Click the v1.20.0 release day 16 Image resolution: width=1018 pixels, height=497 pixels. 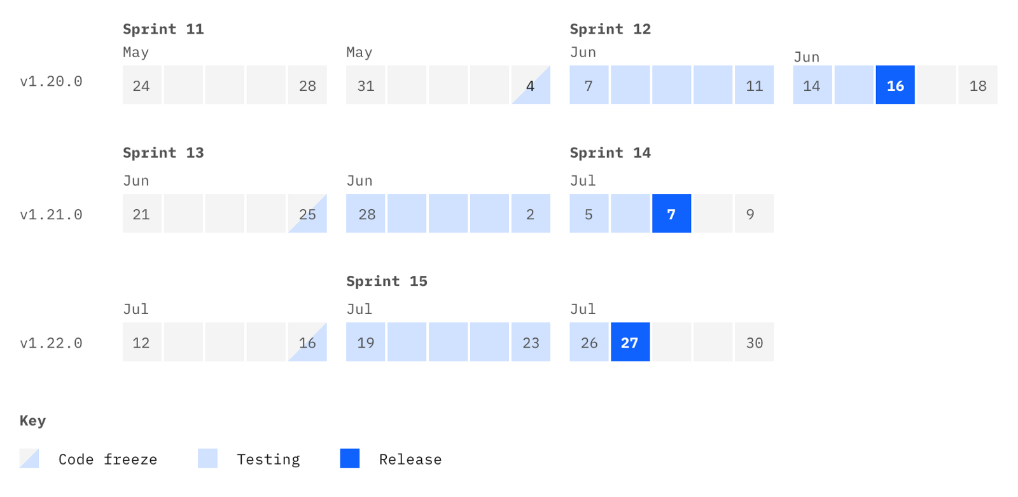click(895, 85)
